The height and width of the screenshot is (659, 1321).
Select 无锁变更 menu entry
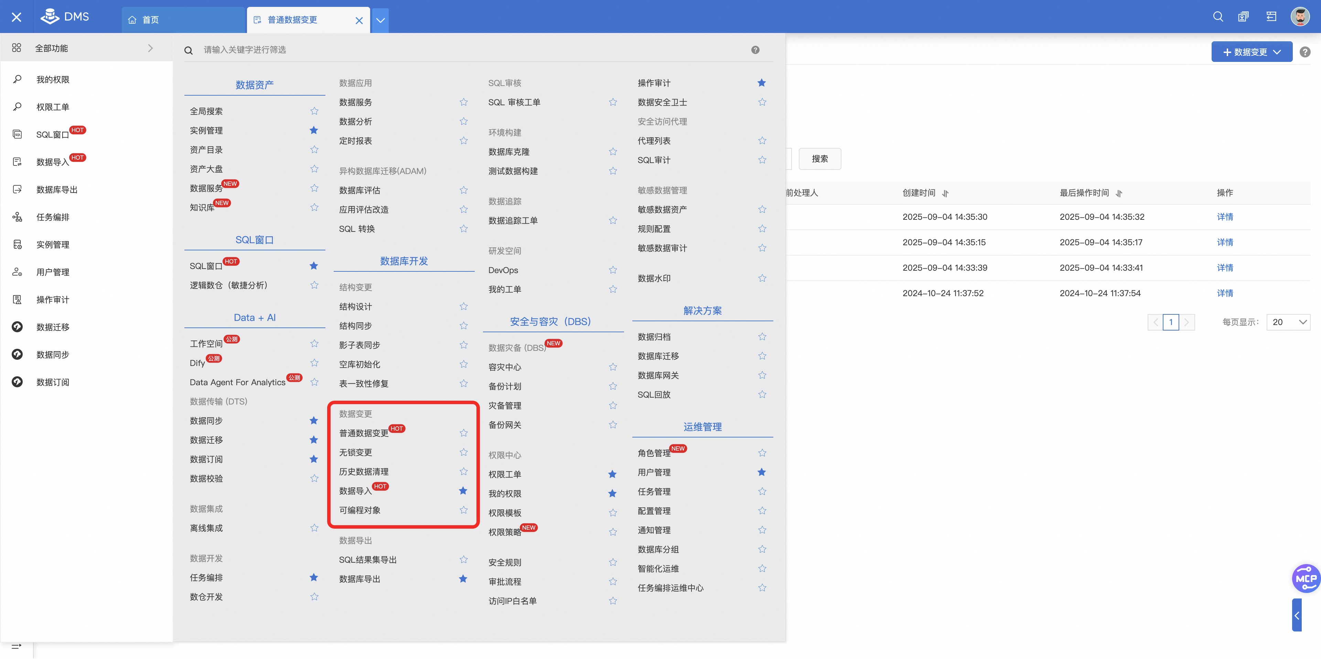pyautogui.click(x=355, y=452)
